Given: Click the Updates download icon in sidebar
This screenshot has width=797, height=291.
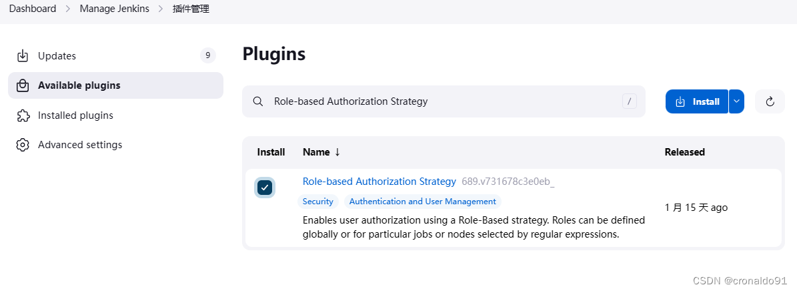Looking at the screenshot, I should click(23, 56).
